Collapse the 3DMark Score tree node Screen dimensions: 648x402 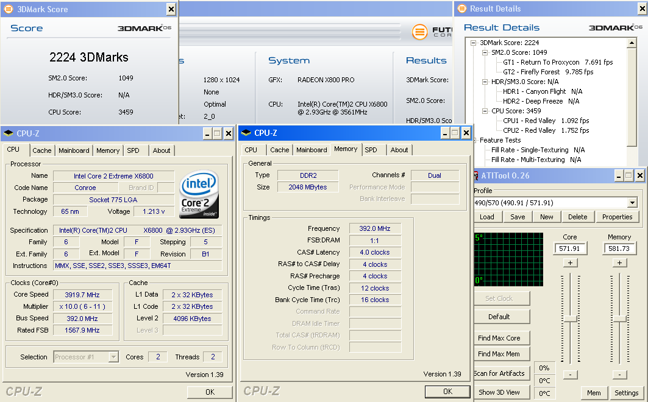[x=474, y=43]
